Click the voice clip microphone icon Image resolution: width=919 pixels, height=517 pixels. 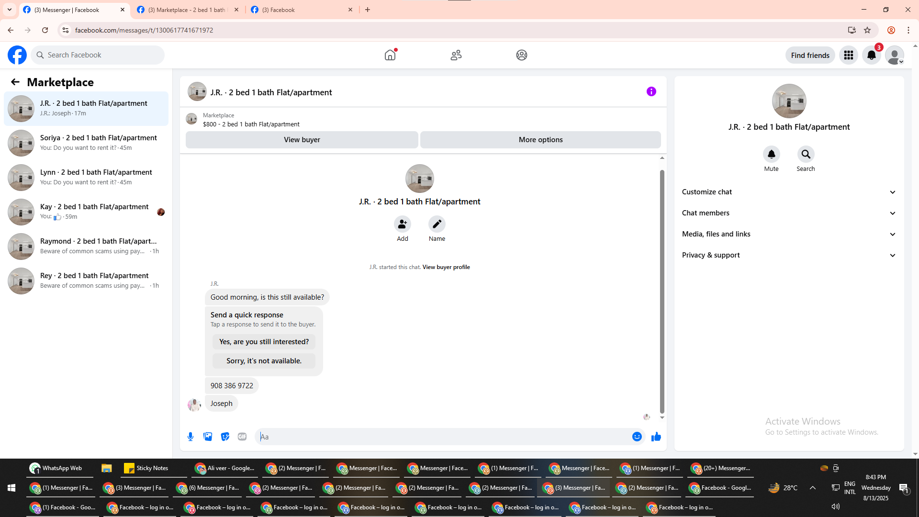click(x=191, y=437)
